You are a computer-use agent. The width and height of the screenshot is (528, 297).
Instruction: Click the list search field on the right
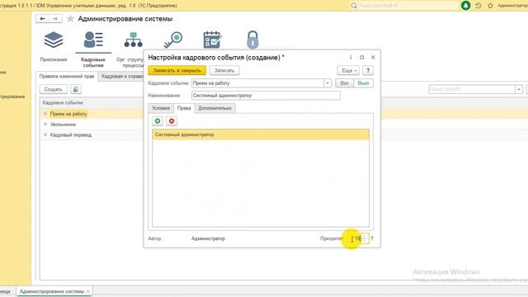[x=472, y=89]
